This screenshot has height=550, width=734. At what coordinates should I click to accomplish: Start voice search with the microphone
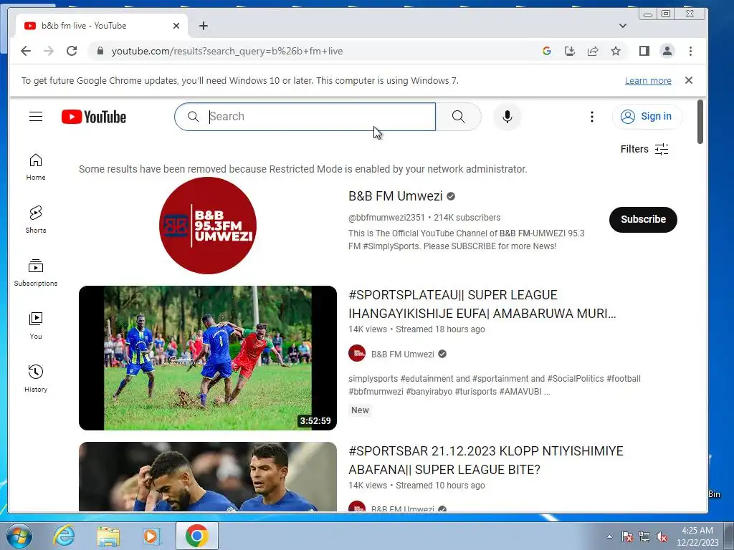507,117
